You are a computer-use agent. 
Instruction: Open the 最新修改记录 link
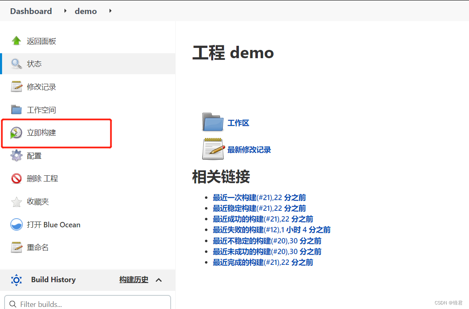(249, 150)
